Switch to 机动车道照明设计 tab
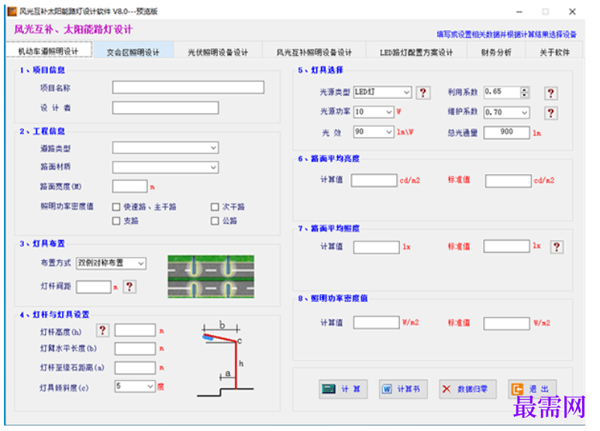 [49, 51]
